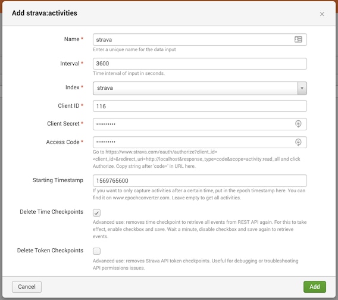Click the Client ID field showing 116
338x300 pixels.
click(x=199, y=106)
